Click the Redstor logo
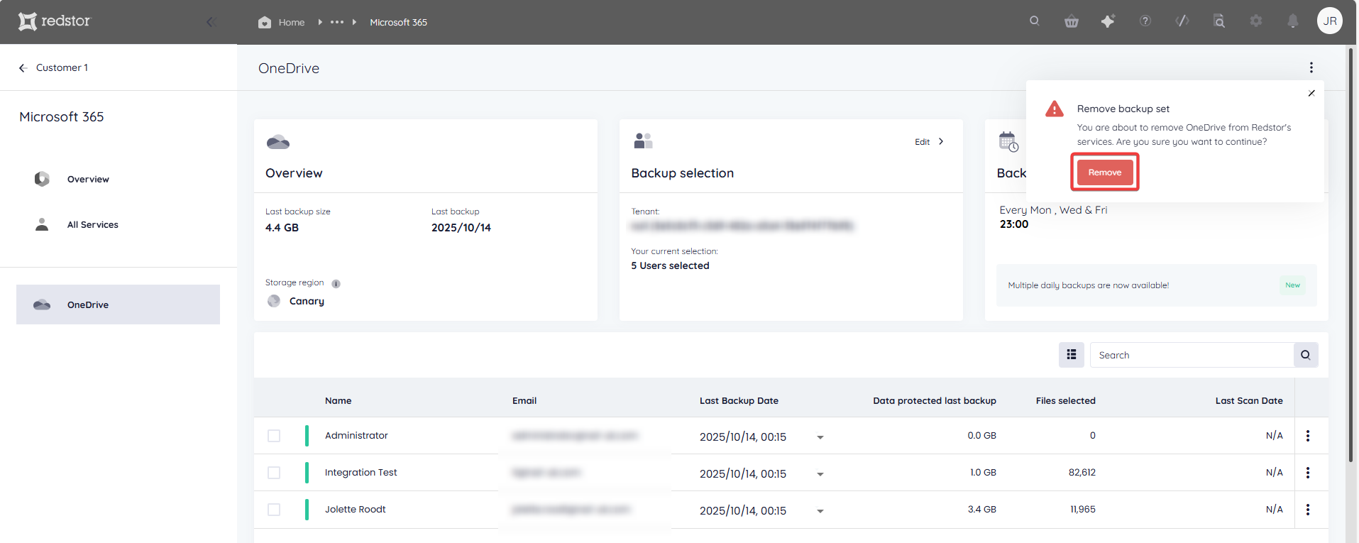 click(55, 21)
